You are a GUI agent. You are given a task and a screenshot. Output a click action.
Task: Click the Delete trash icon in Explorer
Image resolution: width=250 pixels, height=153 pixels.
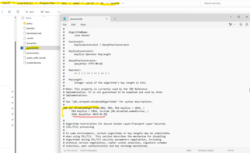(17, 12)
